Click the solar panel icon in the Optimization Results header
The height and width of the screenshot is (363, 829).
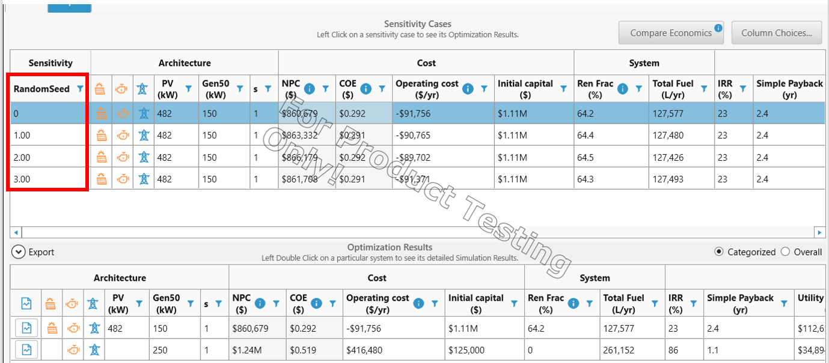pos(51,303)
